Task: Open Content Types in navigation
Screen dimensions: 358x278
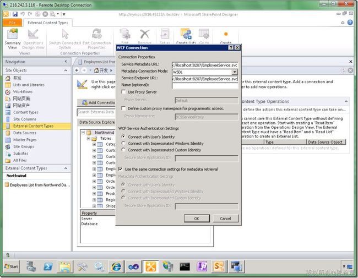Action: click(25, 112)
